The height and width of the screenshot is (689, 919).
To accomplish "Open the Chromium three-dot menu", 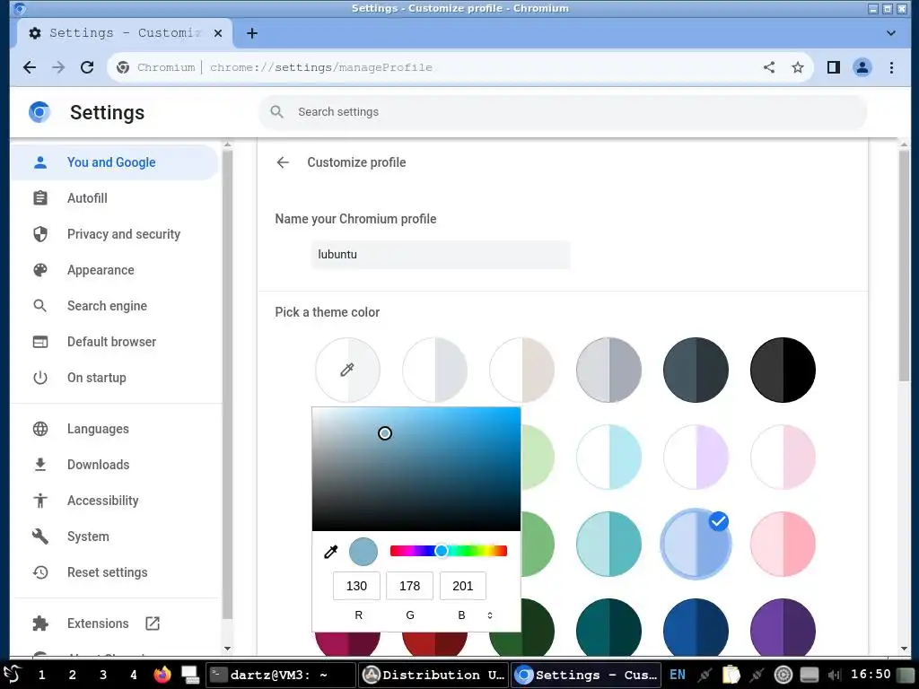I will (x=891, y=67).
